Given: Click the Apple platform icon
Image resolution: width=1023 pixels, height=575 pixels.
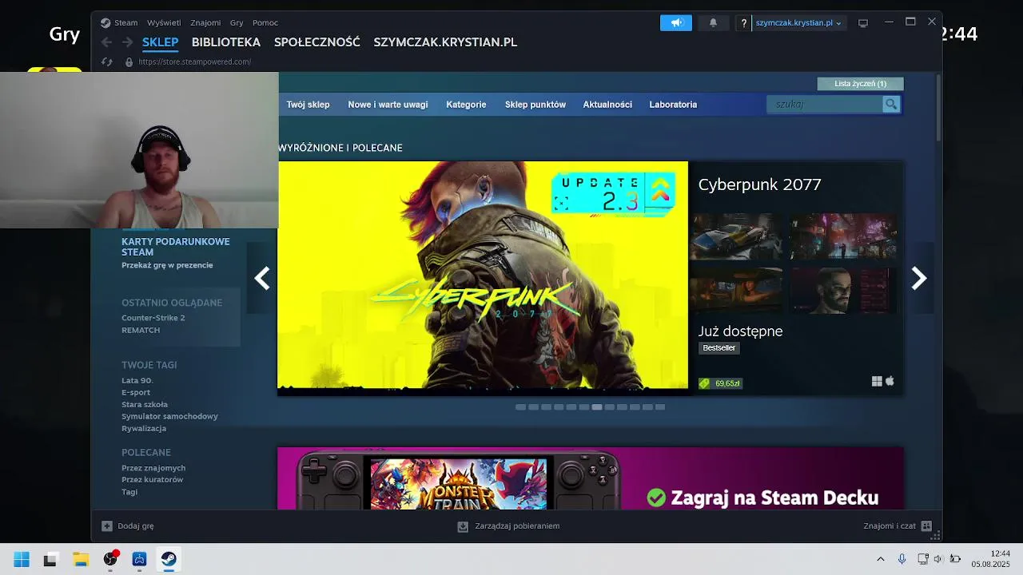Looking at the screenshot, I should coord(890,381).
